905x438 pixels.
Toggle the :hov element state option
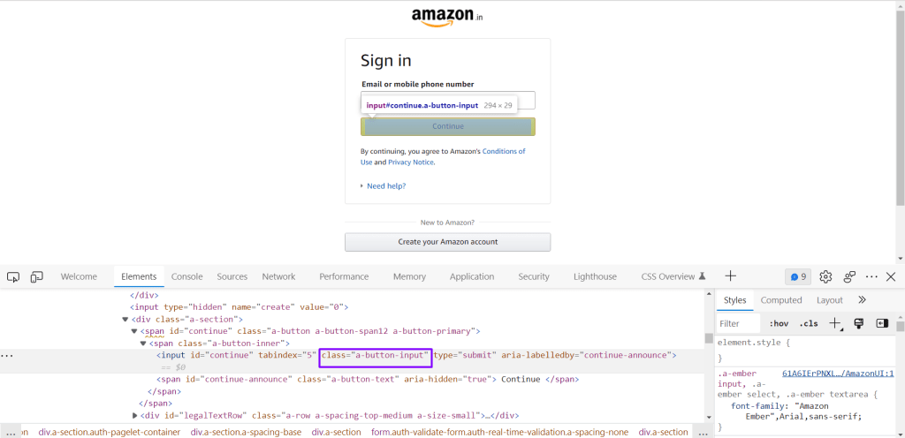tap(779, 323)
